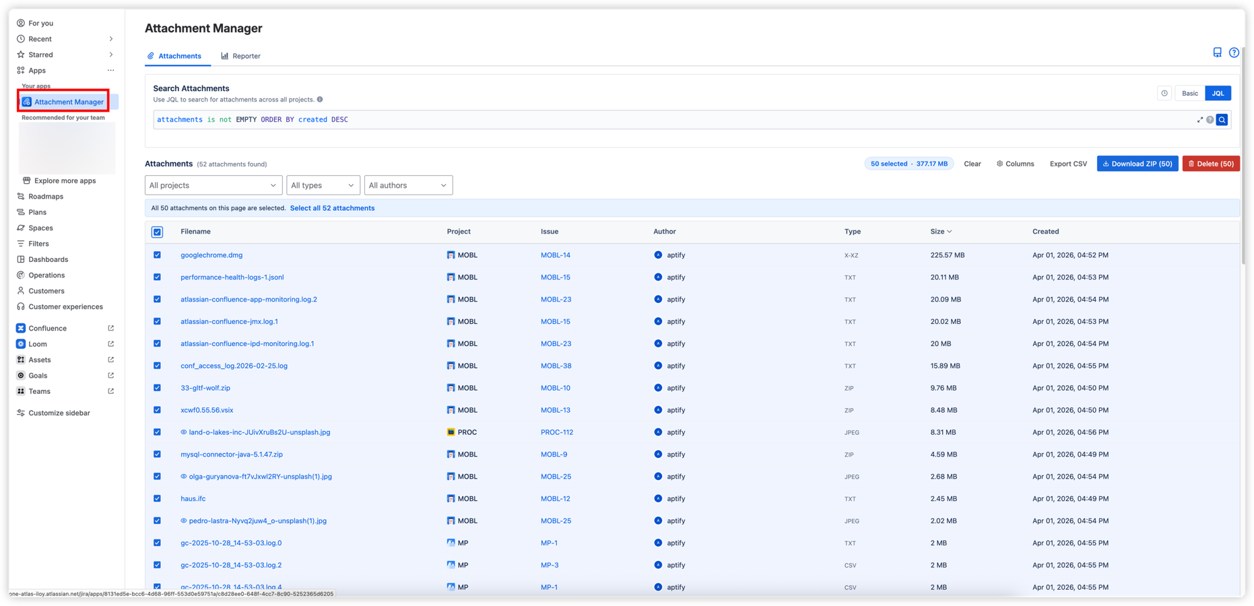Image resolution: width=1254 pixels, height=606 pixels.
Task: Open the All projects dropdown
Action: (x=213, y=185)
